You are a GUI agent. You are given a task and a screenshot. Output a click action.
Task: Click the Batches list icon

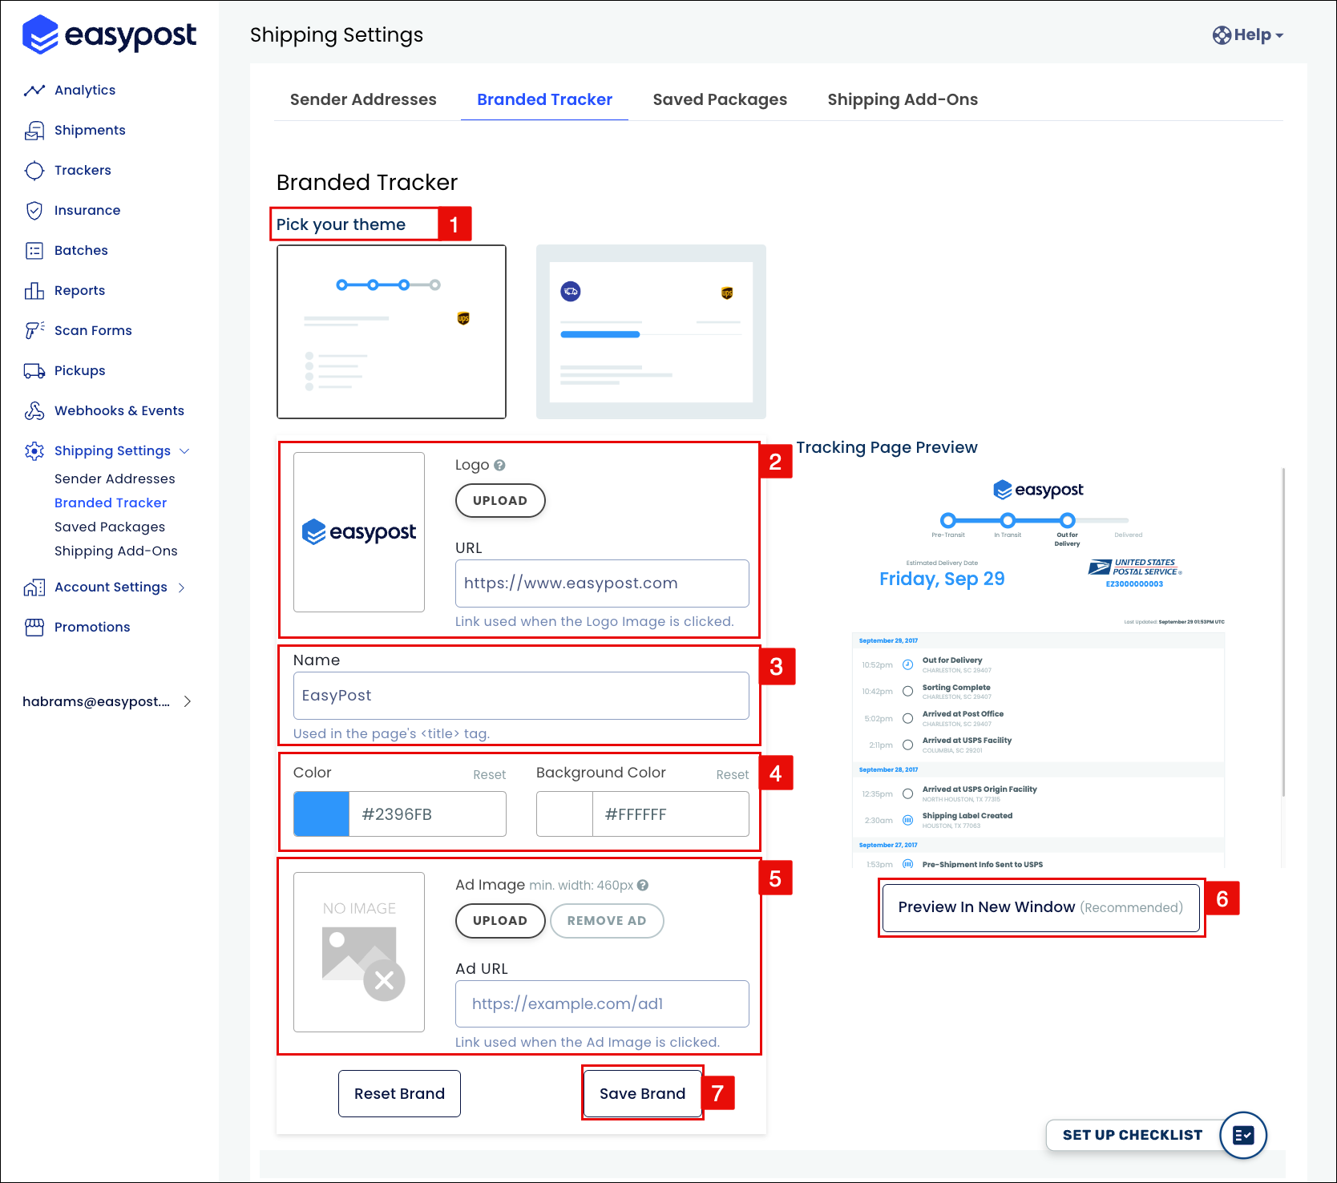pyautogui.click(x=34, y=251)
